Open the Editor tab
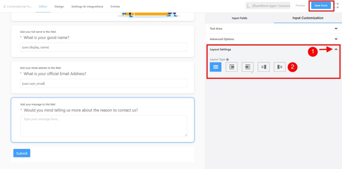The height and width of the screenshot is (169, 342). coord(43,7)
